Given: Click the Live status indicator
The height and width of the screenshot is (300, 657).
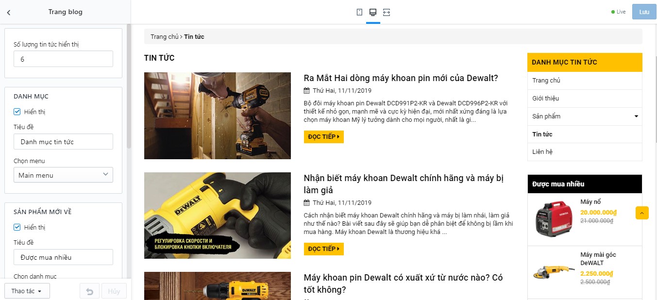Looking at the screenshot, I should [619, 12].
